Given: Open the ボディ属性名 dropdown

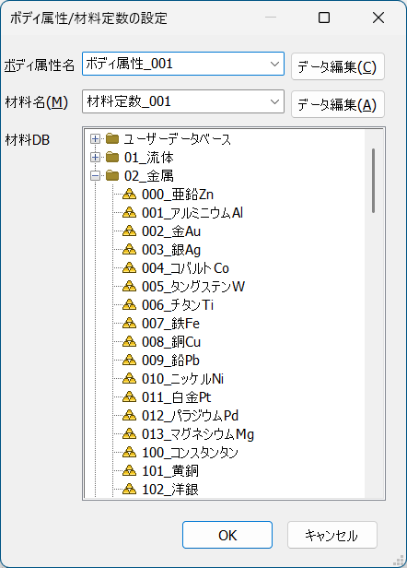Looking at the screenshot, I should [x=274, y=65].
